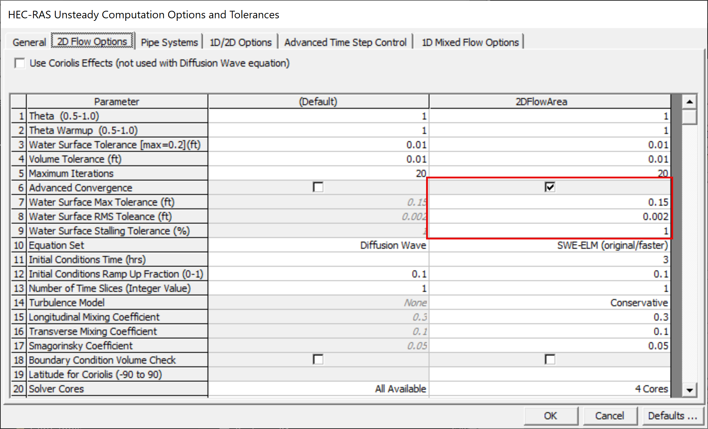
Task: Click "Smagorinsky Coefficient" parameter label
Action: tap(81, 346)
